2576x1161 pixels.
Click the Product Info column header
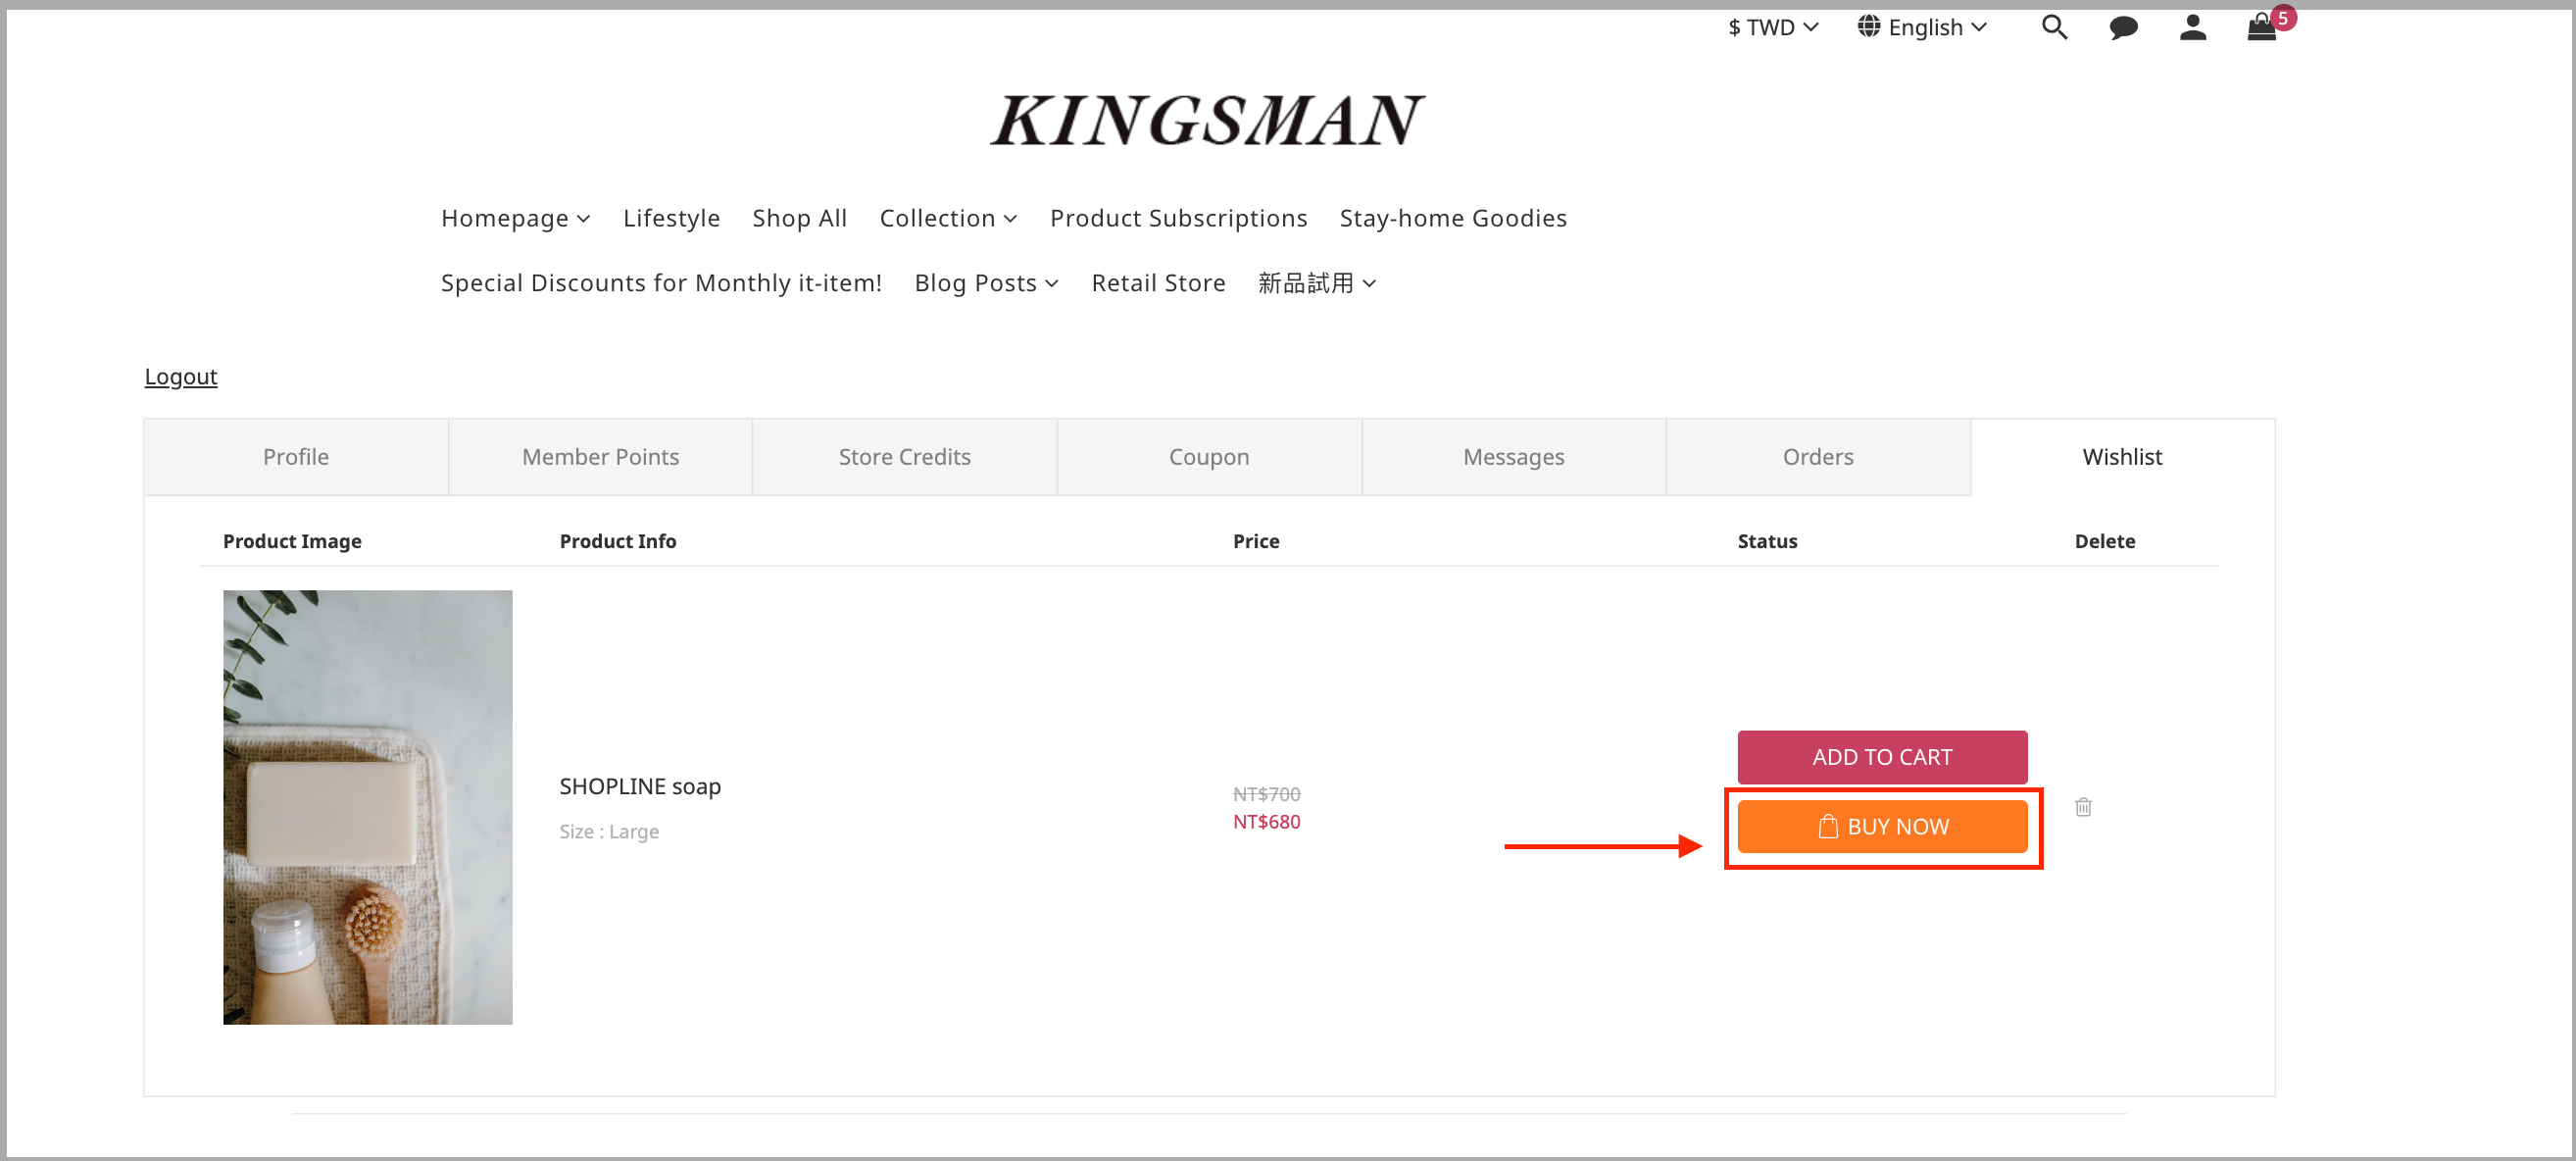[x=617, y=541]
